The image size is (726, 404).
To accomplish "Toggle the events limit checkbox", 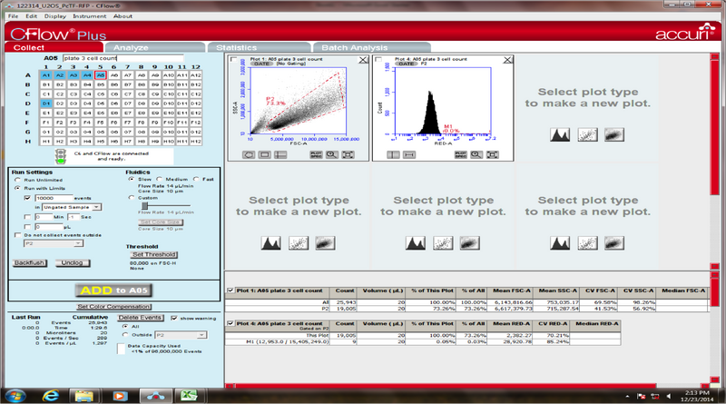I will (27, 198).
